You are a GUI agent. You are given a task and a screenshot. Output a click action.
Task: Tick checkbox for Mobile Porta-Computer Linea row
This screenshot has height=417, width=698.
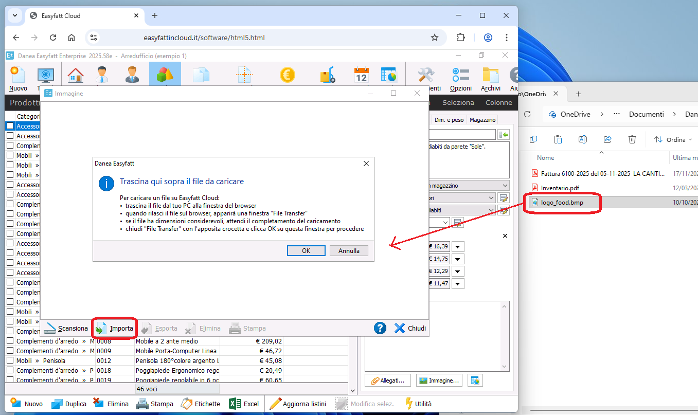point(10,351)
